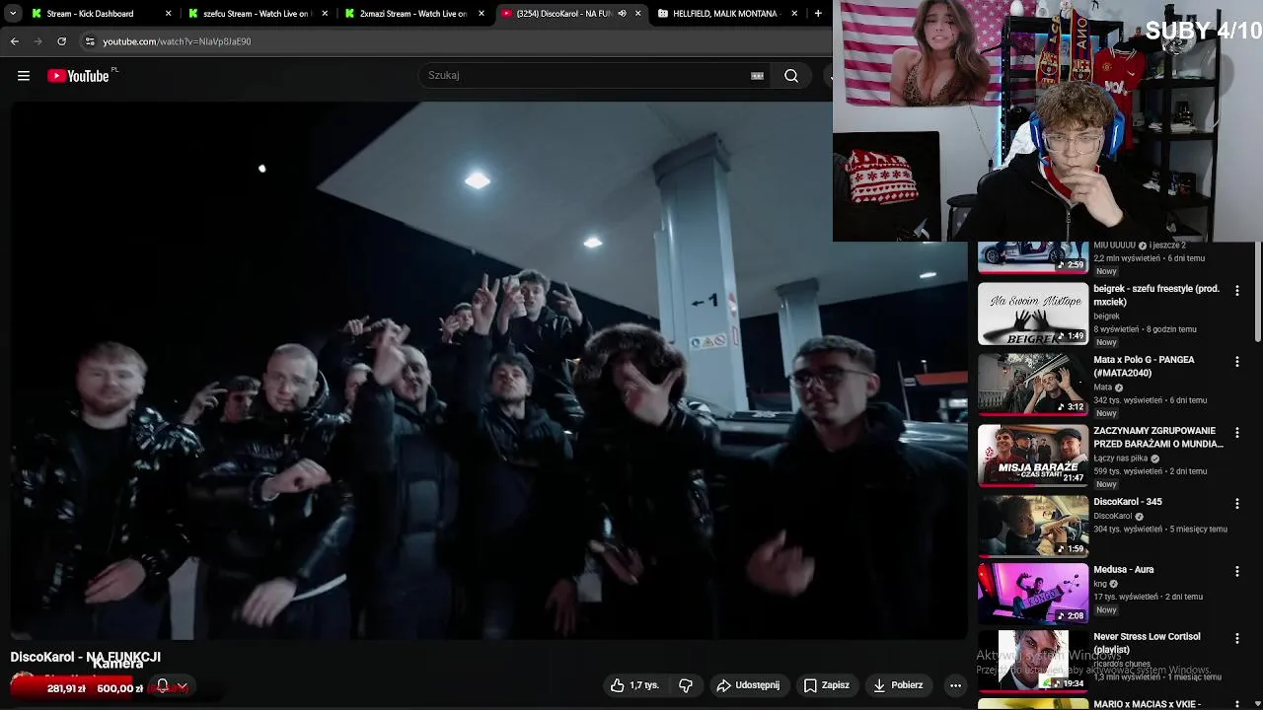Open the MISJA BARAŻE video thumbnail
The height and width of the screenshot is (710, 1263).
pos(1033,456)
